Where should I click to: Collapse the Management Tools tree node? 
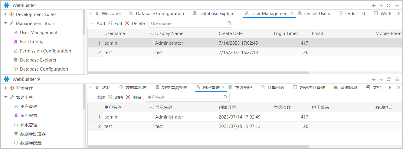[x=5, y=23]
